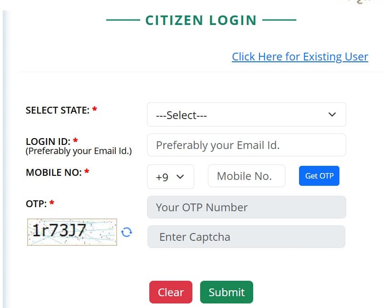Click the CITIZEN LOGIN heading
Screen dimensions: 383x308
[201, 20]
